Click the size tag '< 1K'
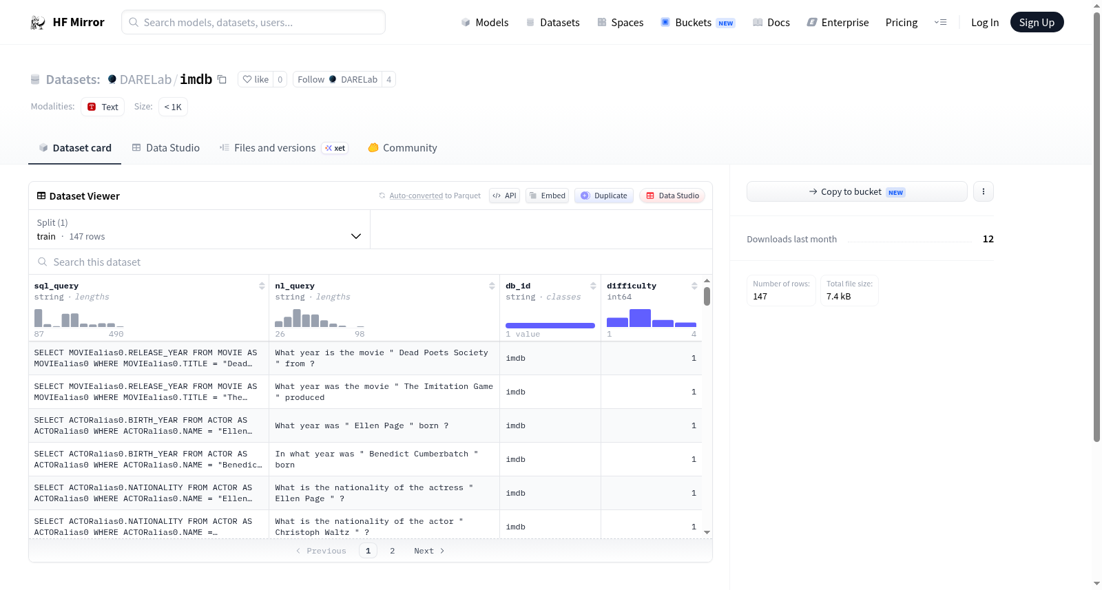This screenshot has width=1102, height=590. click(x=173, y=107)
